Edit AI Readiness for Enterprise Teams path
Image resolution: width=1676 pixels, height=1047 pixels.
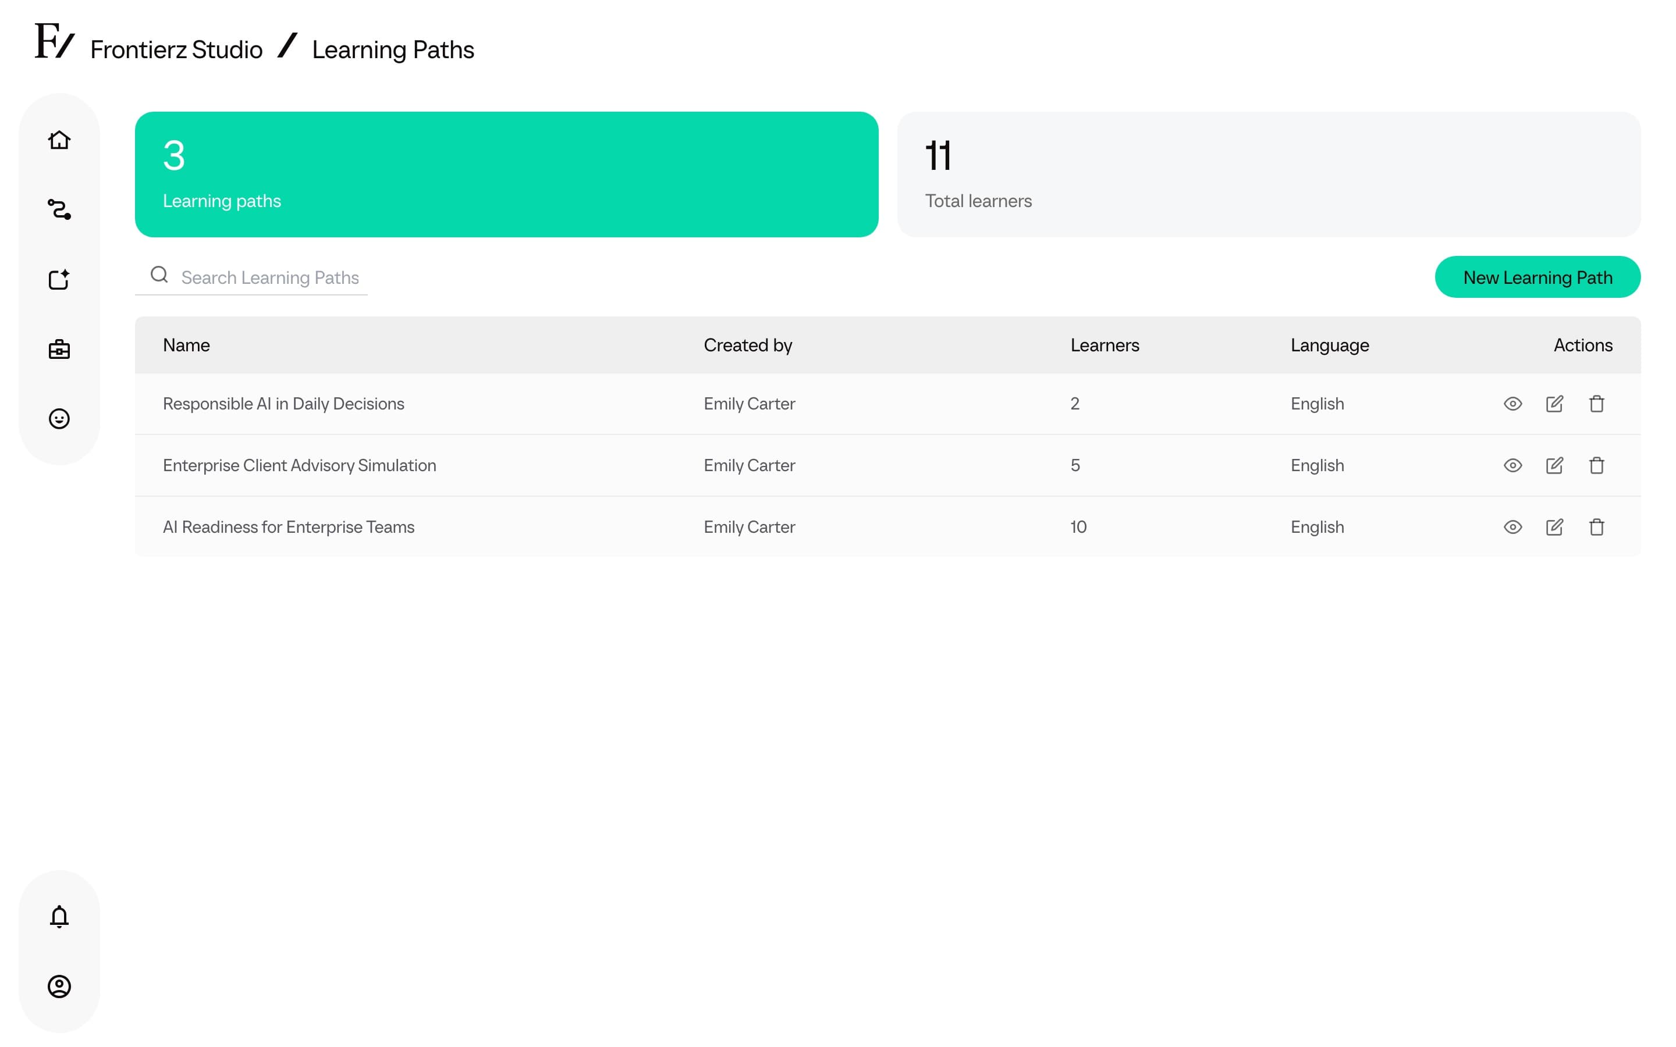[x=1554, y=527]
